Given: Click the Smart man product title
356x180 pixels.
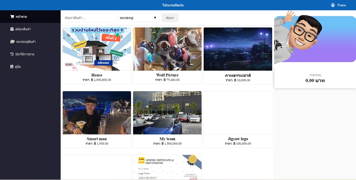Looking at the screenshot, I should pyautogui.click(x=97, y=139).
